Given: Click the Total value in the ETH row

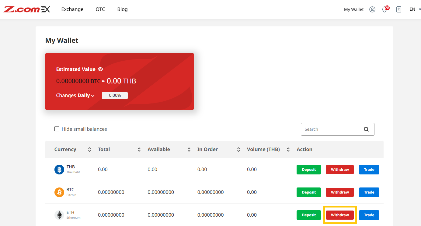Looking at the screenshot, I should click(x=111, y=215).
